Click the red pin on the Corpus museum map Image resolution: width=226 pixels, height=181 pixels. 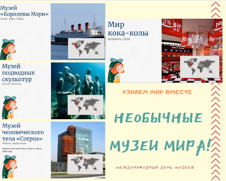(x=85, y=159)
